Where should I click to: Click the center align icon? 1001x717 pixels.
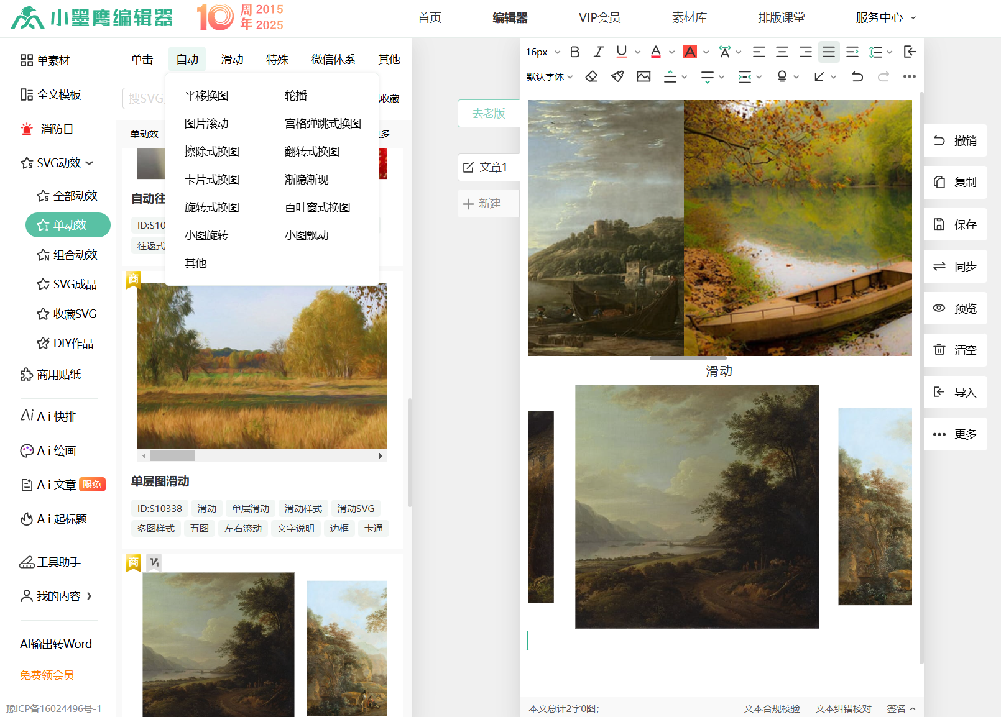(x=782, y=52)
